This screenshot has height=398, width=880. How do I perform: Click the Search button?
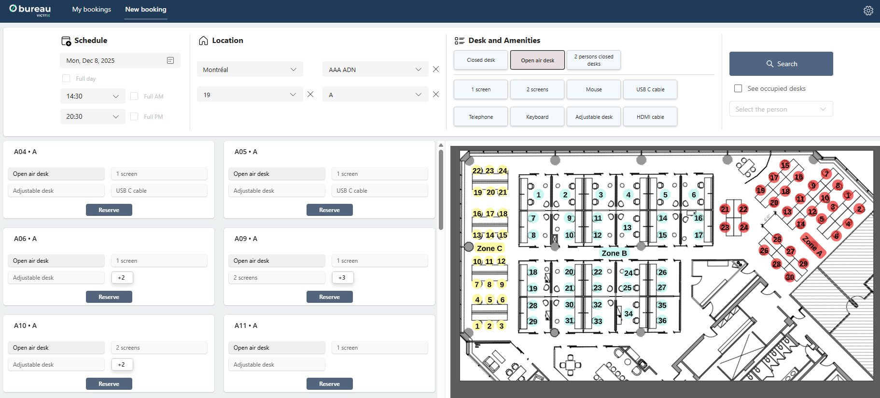[x=781, y=64]
